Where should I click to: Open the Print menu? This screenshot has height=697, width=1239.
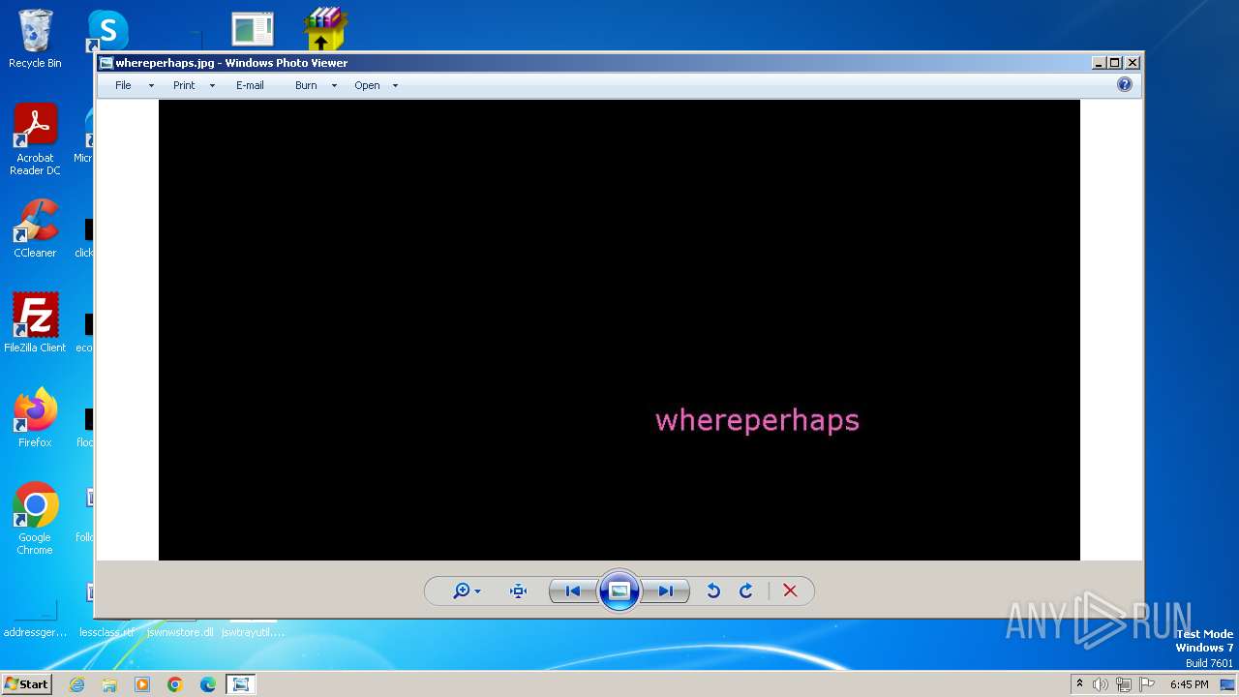pos(184,85)
